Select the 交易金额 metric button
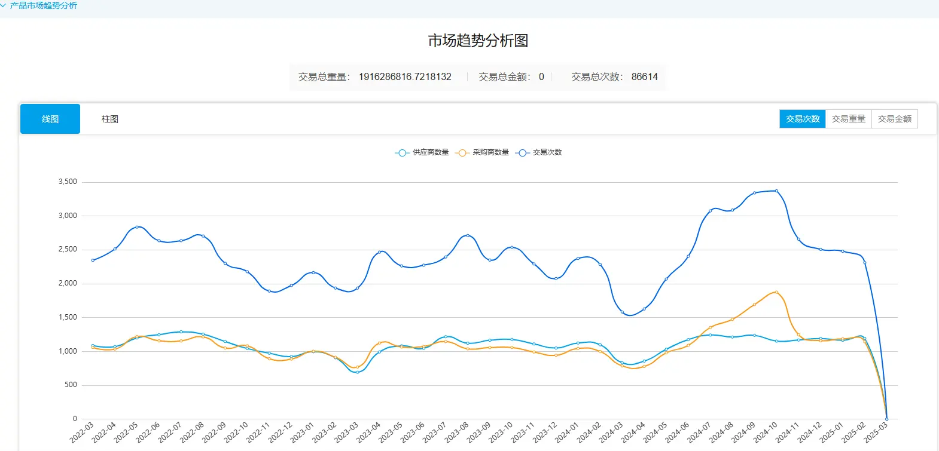939x451 pixels. 894,119
